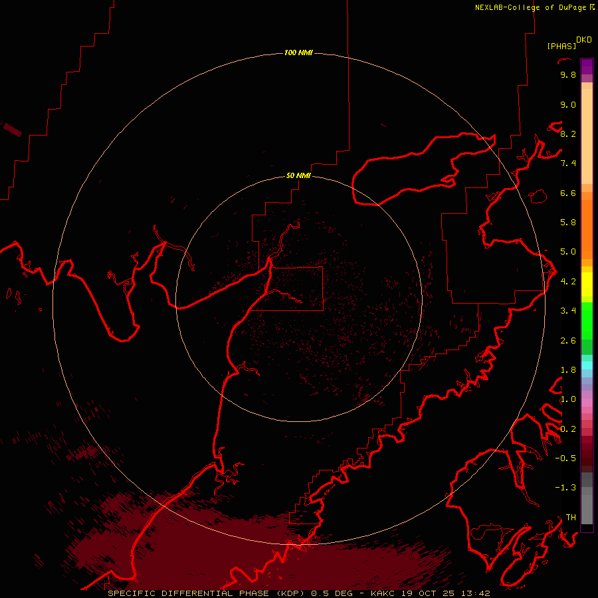The height and width of the screenshot is (598, 598).
Task: Click the TH threshold label on the scale
Action: pos(571,518)
